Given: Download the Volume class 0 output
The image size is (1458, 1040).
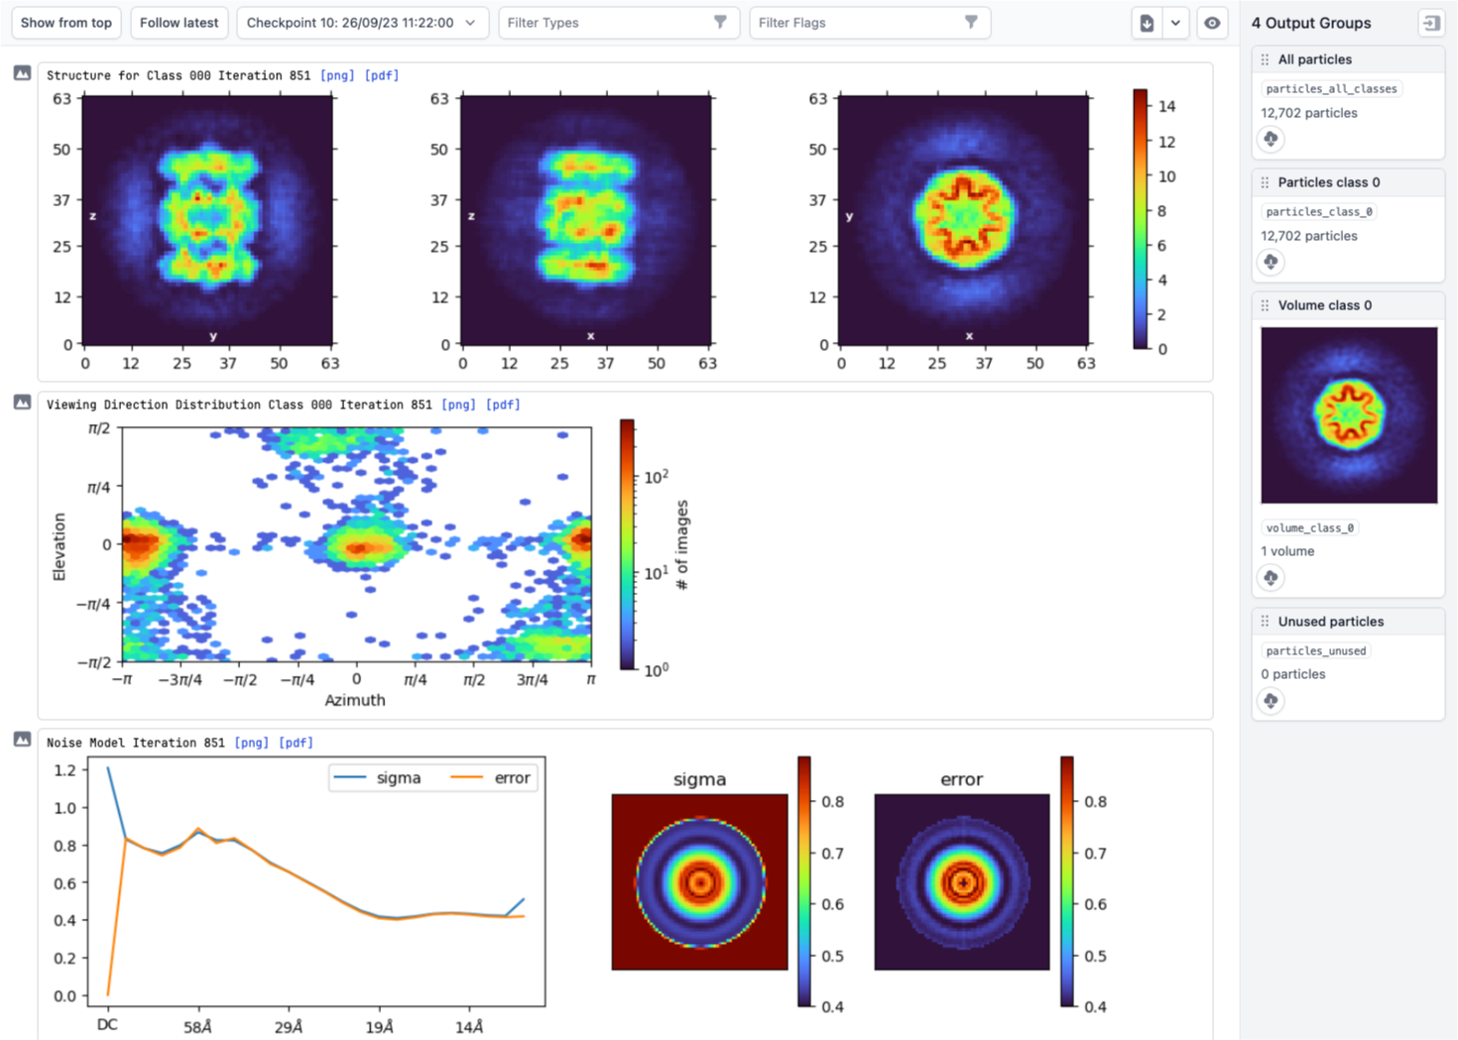Looking at the screenshot, I should (1271, 577).
